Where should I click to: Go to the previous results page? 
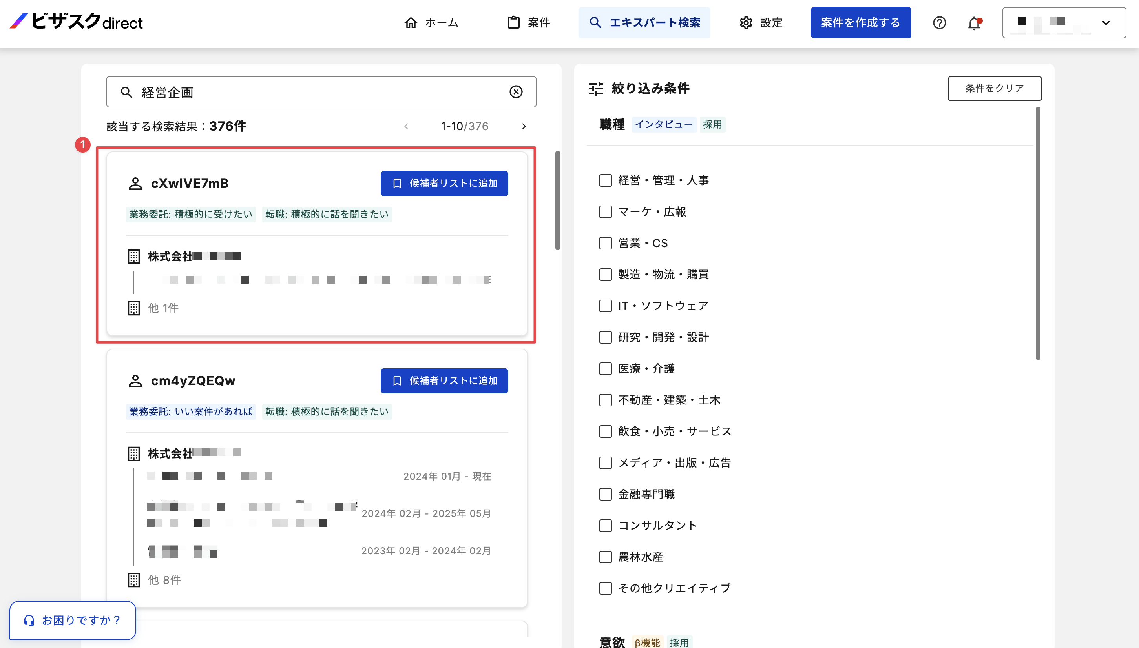coord(406,126)
